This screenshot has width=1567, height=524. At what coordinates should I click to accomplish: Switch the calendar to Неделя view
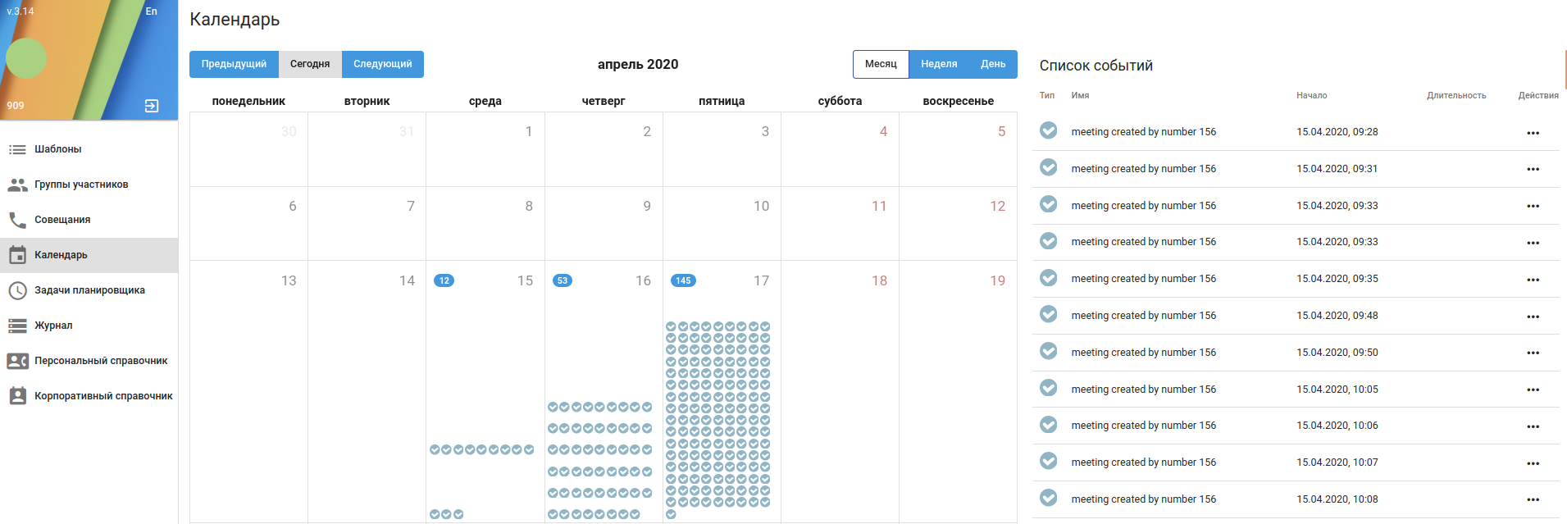pyautogui.click(x=939, y=64)
